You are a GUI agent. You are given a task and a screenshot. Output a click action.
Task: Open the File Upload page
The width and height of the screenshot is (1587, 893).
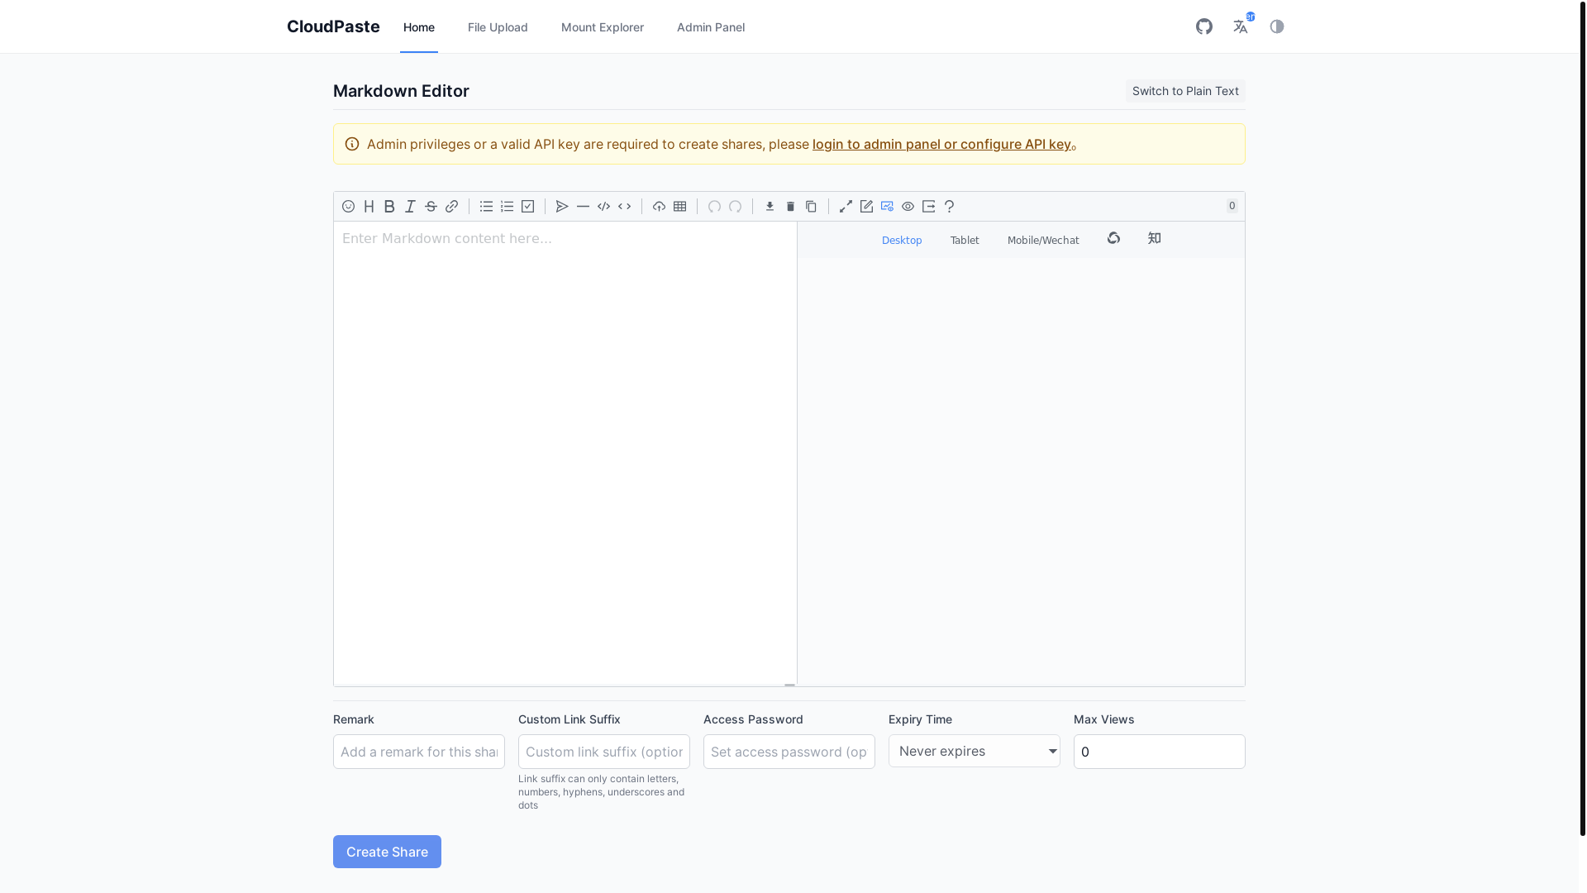pyautogui.click(x=498, y=27)
